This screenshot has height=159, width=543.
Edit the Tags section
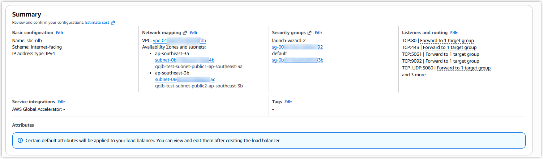pyautogui.click(x=288, y=102)
